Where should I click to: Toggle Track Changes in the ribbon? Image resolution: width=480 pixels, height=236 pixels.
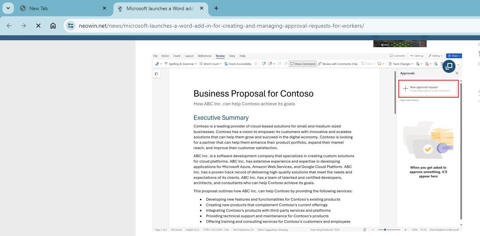click(x=399, y=64)
